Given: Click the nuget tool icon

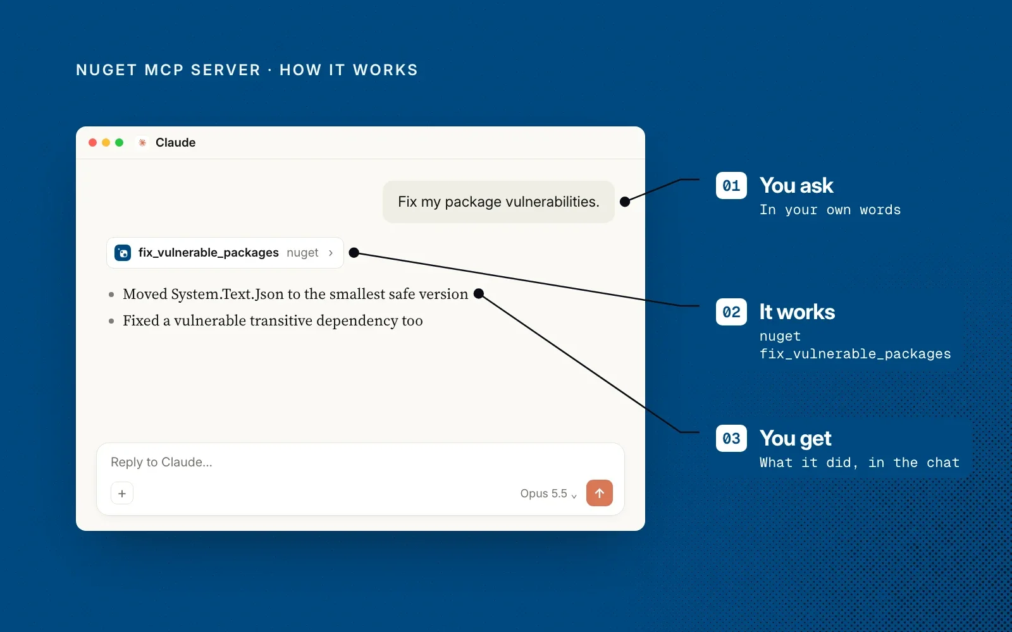Looking at the screenshot, I should [123, 253].
